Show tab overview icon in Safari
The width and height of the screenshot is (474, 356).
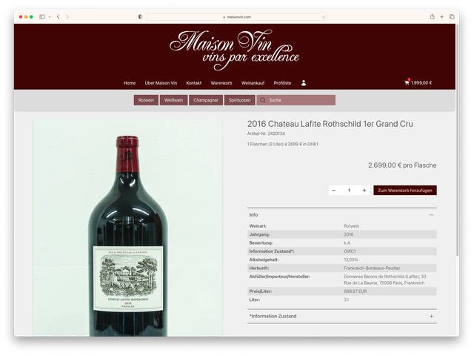point(452,16)
